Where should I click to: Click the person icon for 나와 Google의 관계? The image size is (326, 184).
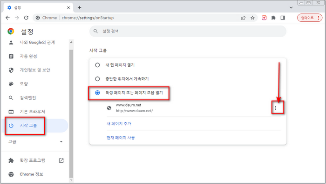(x=11, y=43)
